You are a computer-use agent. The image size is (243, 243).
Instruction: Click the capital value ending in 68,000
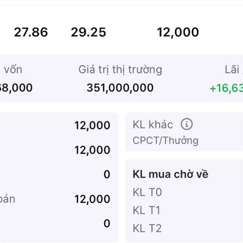pyautogui.click(x=16, y=87)
